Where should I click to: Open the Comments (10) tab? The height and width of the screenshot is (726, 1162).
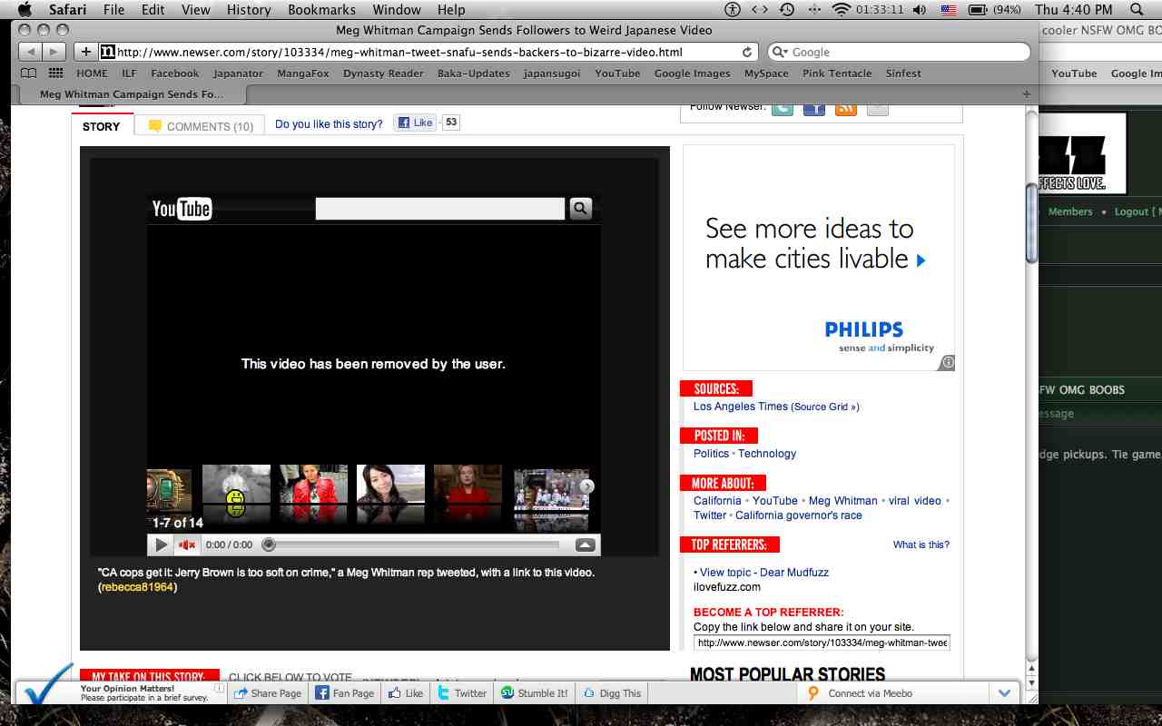[200, 126]
